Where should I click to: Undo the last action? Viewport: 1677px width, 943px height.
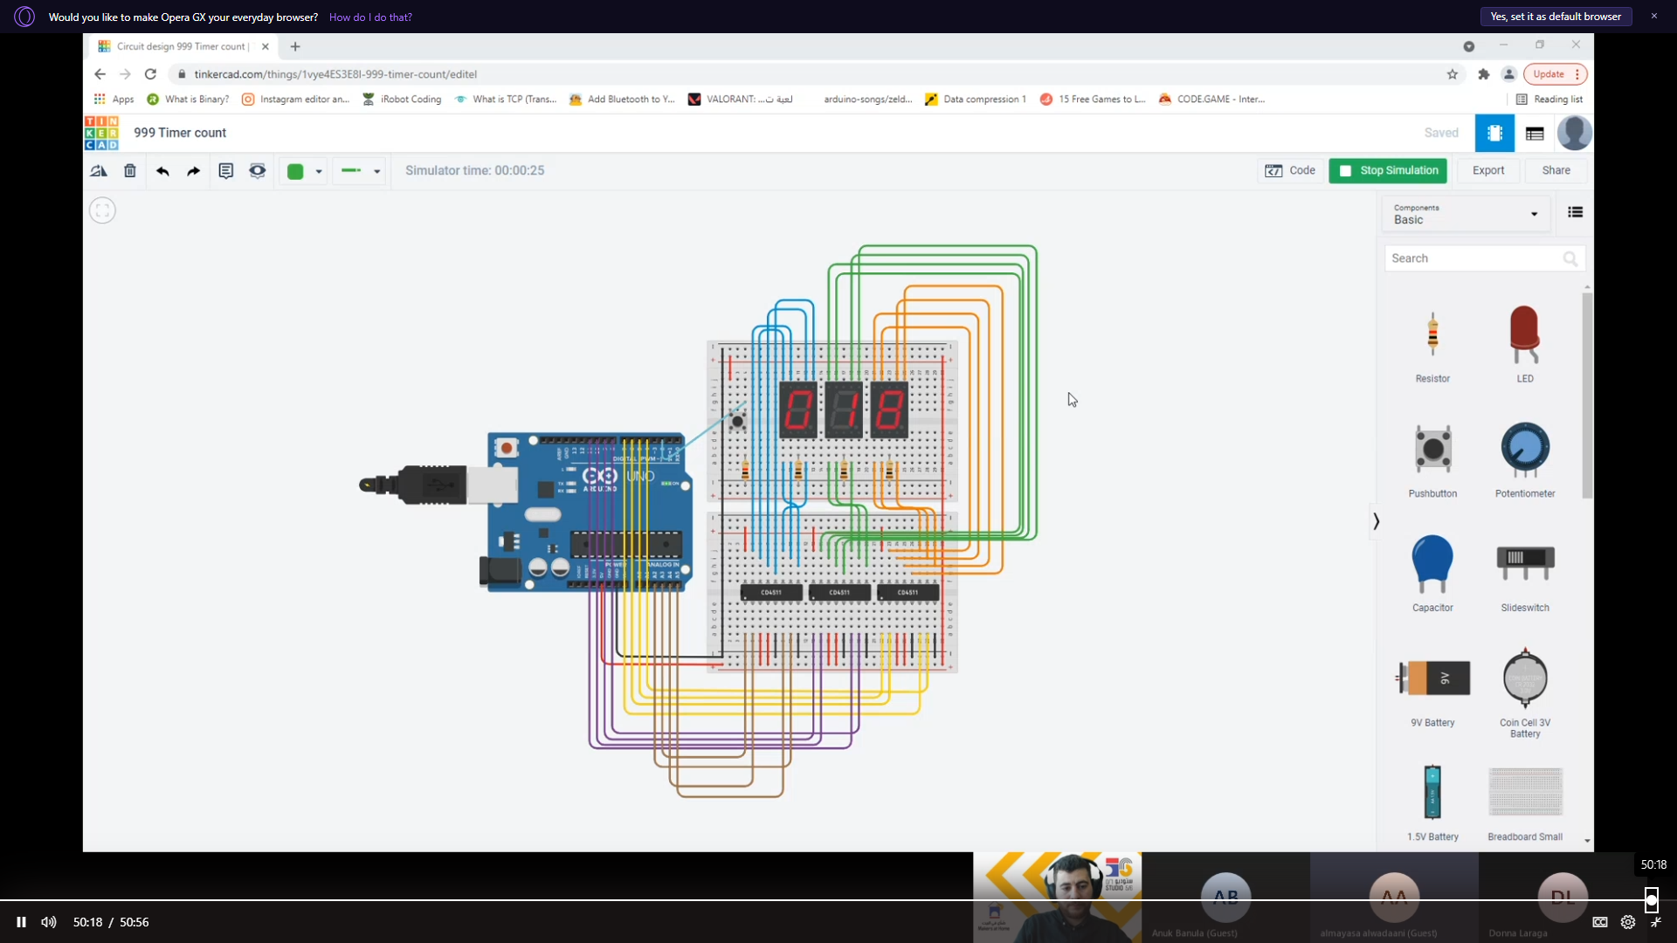click(162, 171)
